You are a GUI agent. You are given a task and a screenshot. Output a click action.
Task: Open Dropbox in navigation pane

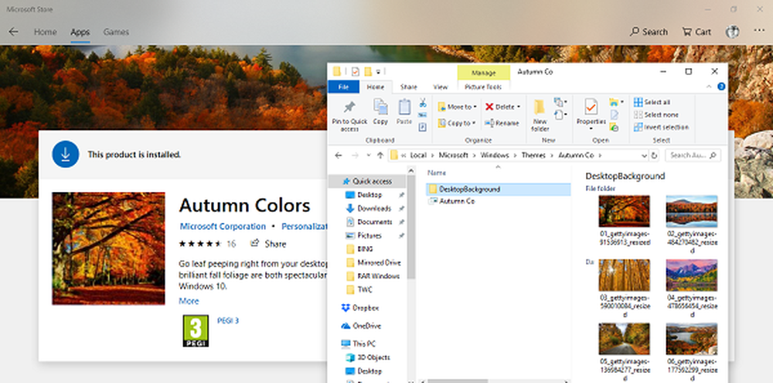coord(360,307)
